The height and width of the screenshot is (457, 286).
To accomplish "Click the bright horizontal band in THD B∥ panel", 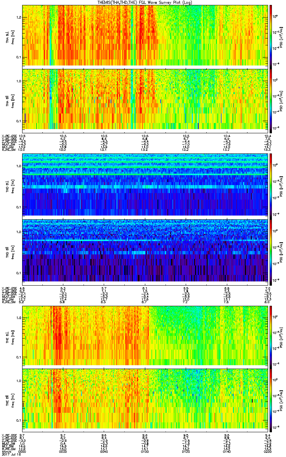I will pos(145,241).
